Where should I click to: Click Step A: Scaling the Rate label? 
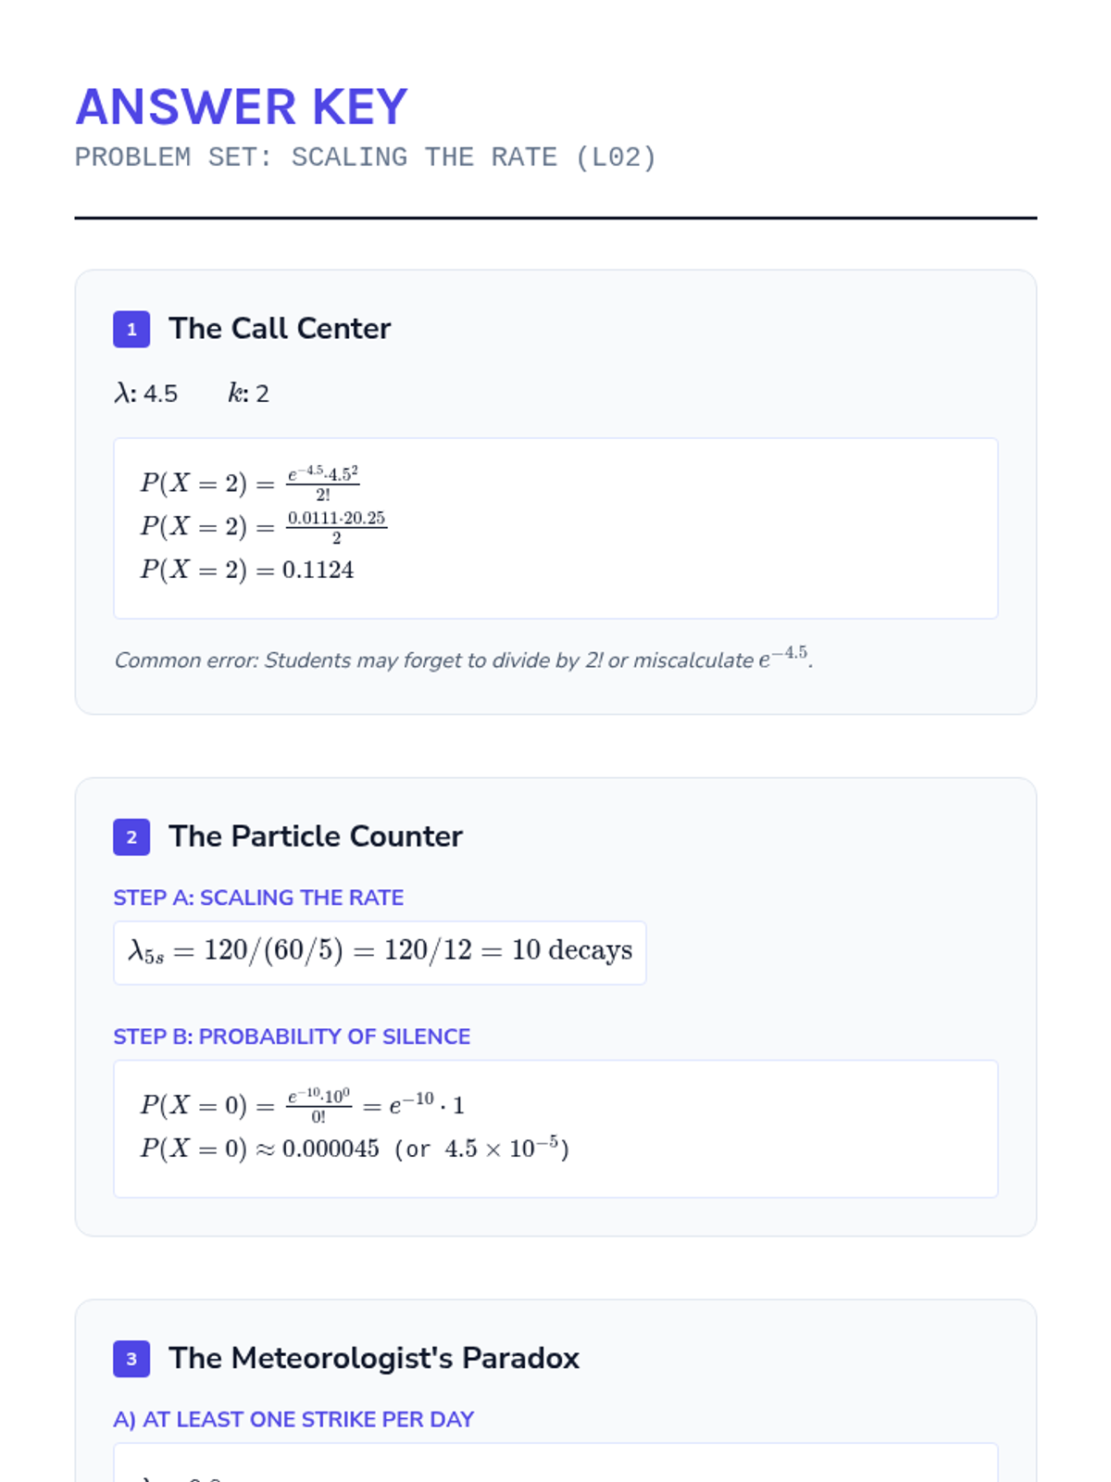pos(258,898)
